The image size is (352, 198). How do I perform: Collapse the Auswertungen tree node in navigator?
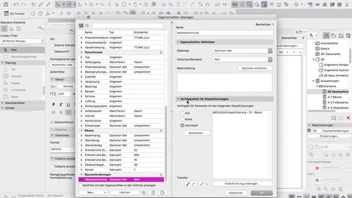tap(313, 81)
